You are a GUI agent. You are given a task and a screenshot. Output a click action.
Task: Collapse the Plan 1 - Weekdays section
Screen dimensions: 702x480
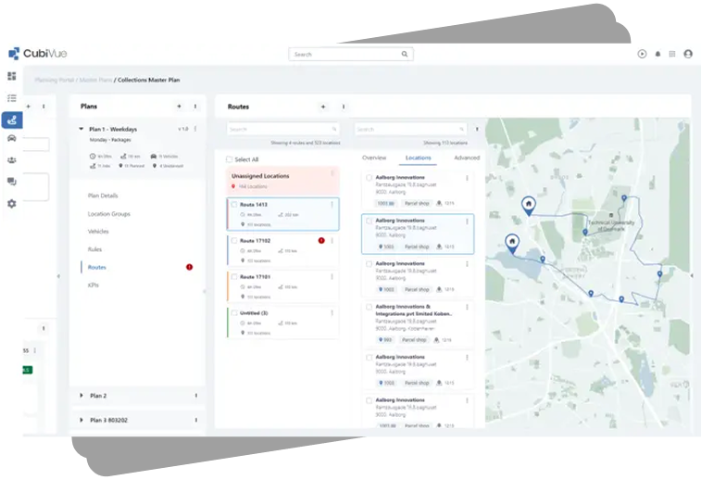pos(81,130)
